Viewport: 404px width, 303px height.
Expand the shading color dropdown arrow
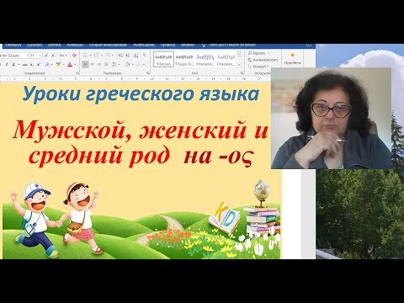point(133,65)
